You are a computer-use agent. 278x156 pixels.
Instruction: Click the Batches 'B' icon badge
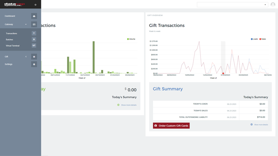pyautogui.click(x=34, y=40)
